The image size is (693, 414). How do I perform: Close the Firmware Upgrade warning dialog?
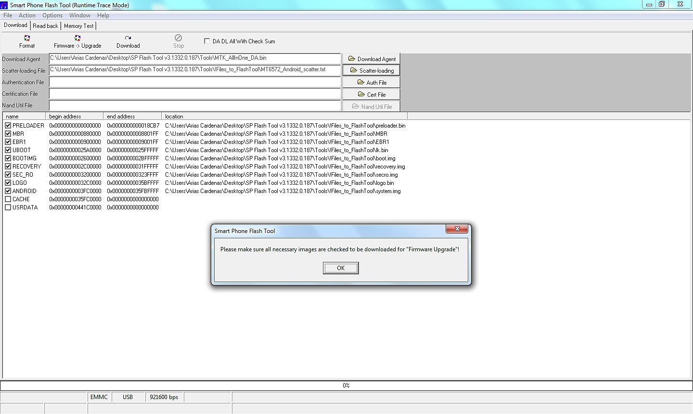pyautogui.click(x=457, y=229)
